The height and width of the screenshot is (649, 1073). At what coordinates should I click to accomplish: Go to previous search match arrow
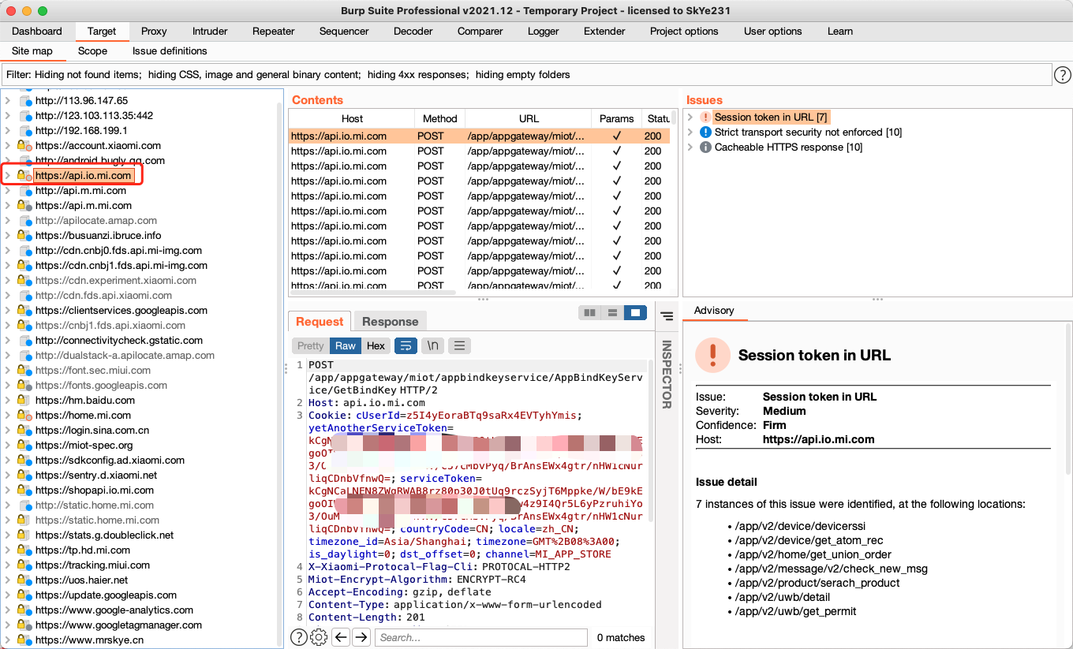click(341, 637)
